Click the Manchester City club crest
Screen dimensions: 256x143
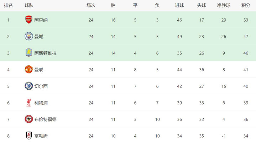click(29, 36)
